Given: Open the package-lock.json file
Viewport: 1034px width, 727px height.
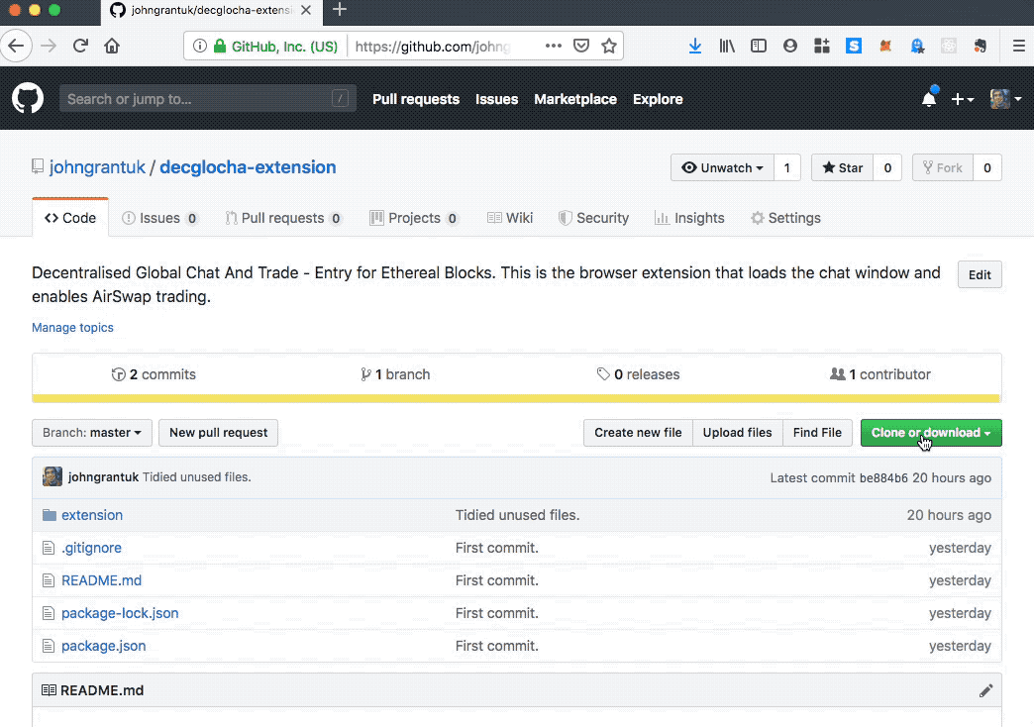Looking at the screenshot, I should [120, 613].
